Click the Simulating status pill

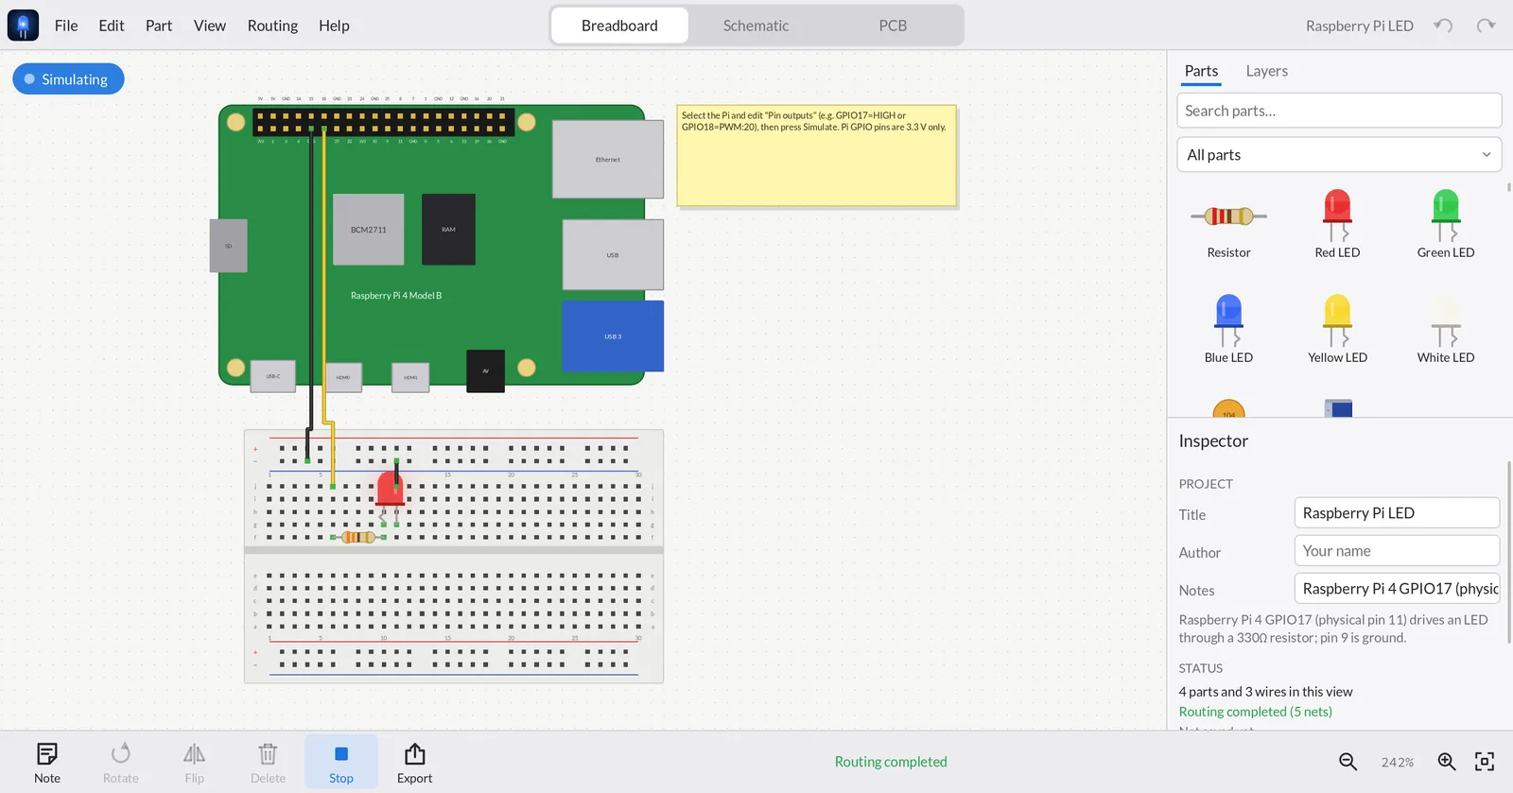[68, 79]
